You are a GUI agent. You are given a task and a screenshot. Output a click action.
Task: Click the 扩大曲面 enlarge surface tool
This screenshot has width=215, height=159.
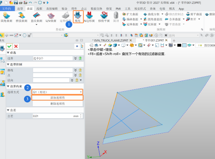130,14
